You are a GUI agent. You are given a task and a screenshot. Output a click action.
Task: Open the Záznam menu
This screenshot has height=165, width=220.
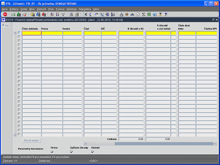tap(41, 9)
